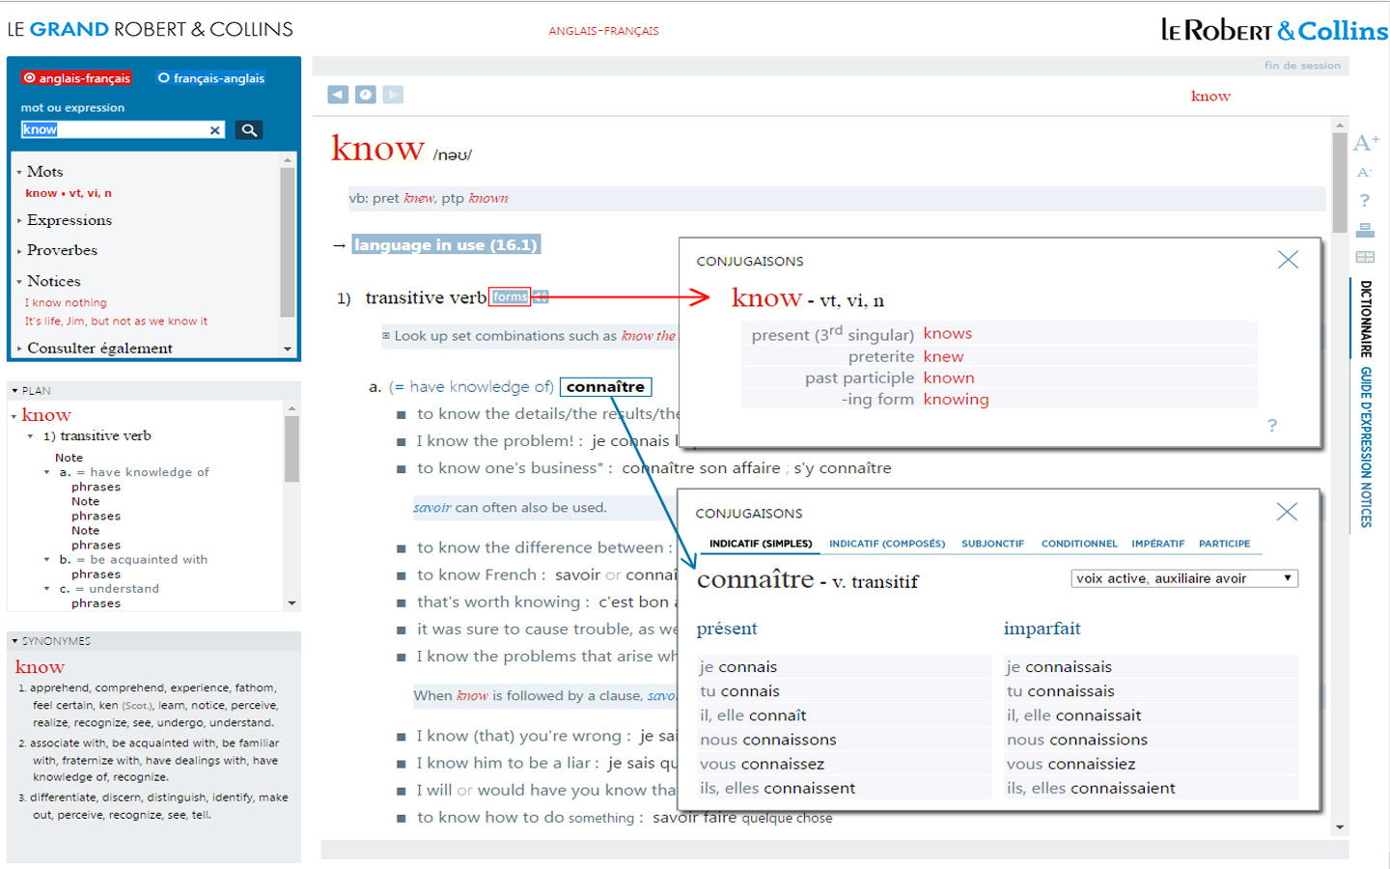
Task: Clear the search field with X
Action: (215, 130)
